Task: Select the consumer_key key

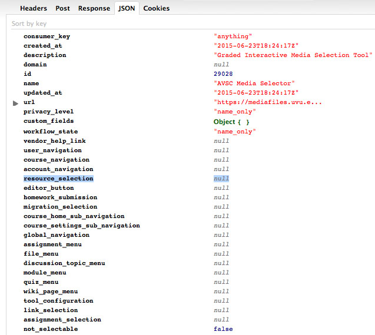Action: 47,36
